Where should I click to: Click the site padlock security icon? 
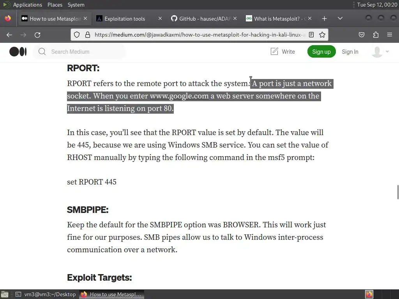point(88,35)
